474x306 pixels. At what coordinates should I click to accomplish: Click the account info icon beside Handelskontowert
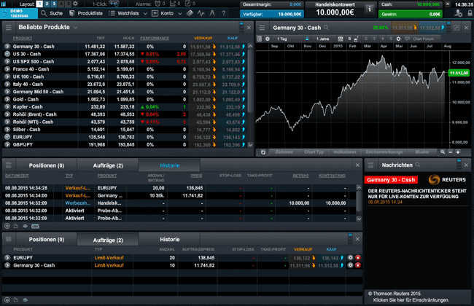click(369, 9)
